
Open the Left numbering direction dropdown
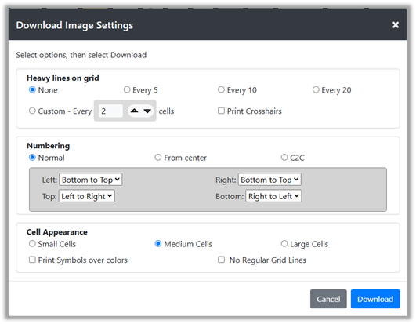pyautogui.click(x=90, y=180)
